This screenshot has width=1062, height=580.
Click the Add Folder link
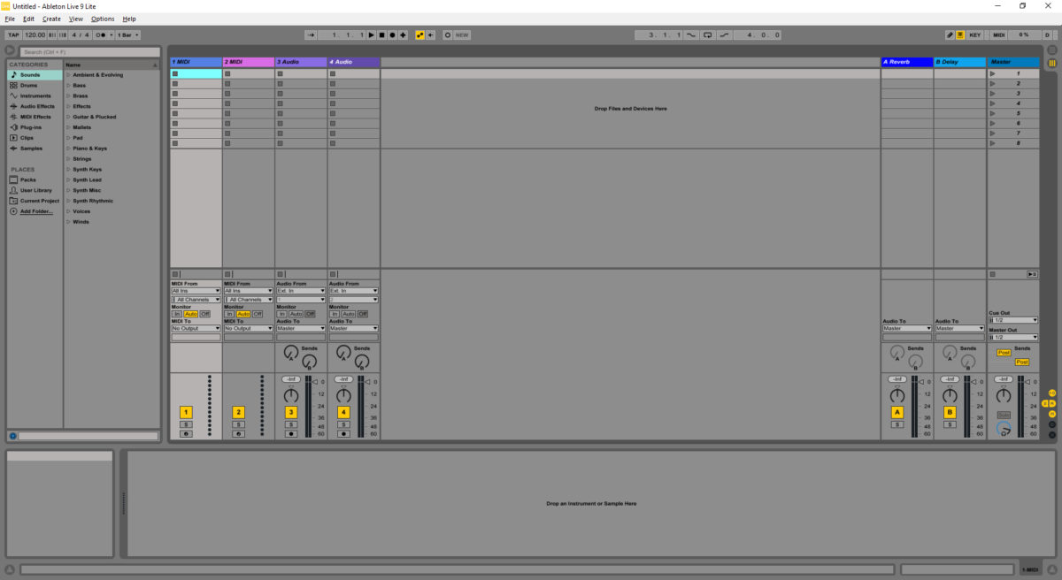click(36, 211)
